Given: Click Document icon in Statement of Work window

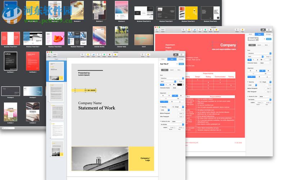Looking at the screenshot, I should 181,55.
